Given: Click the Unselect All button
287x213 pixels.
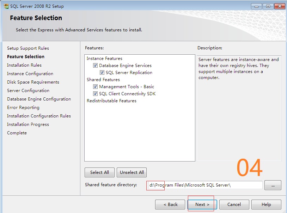Looking at the screenshot, I should tap(132, 172).
